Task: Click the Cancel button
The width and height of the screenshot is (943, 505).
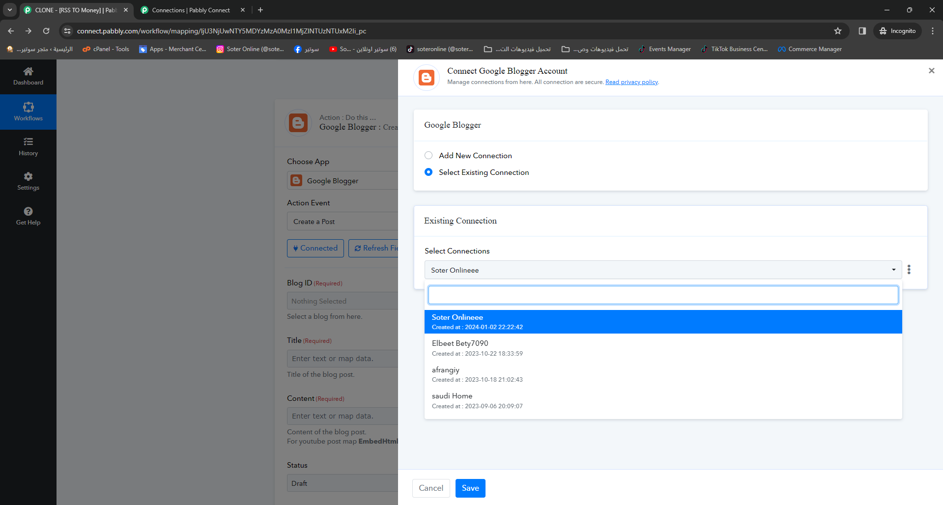Action: click(x=431, y=488)
